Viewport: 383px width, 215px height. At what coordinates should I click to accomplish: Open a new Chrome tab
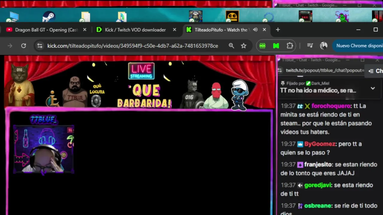(x=278, y=30)
